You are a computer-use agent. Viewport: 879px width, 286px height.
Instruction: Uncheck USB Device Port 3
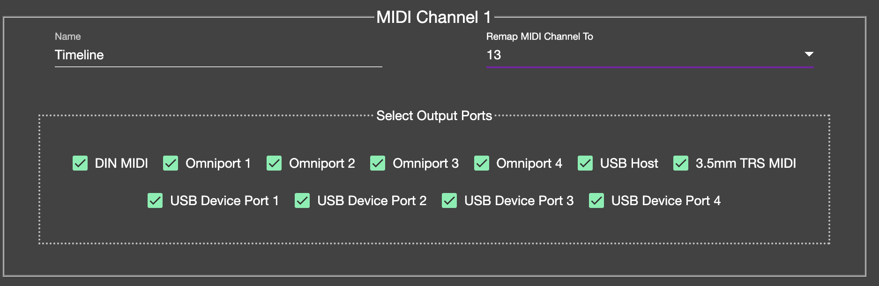(x=449, y=200)
